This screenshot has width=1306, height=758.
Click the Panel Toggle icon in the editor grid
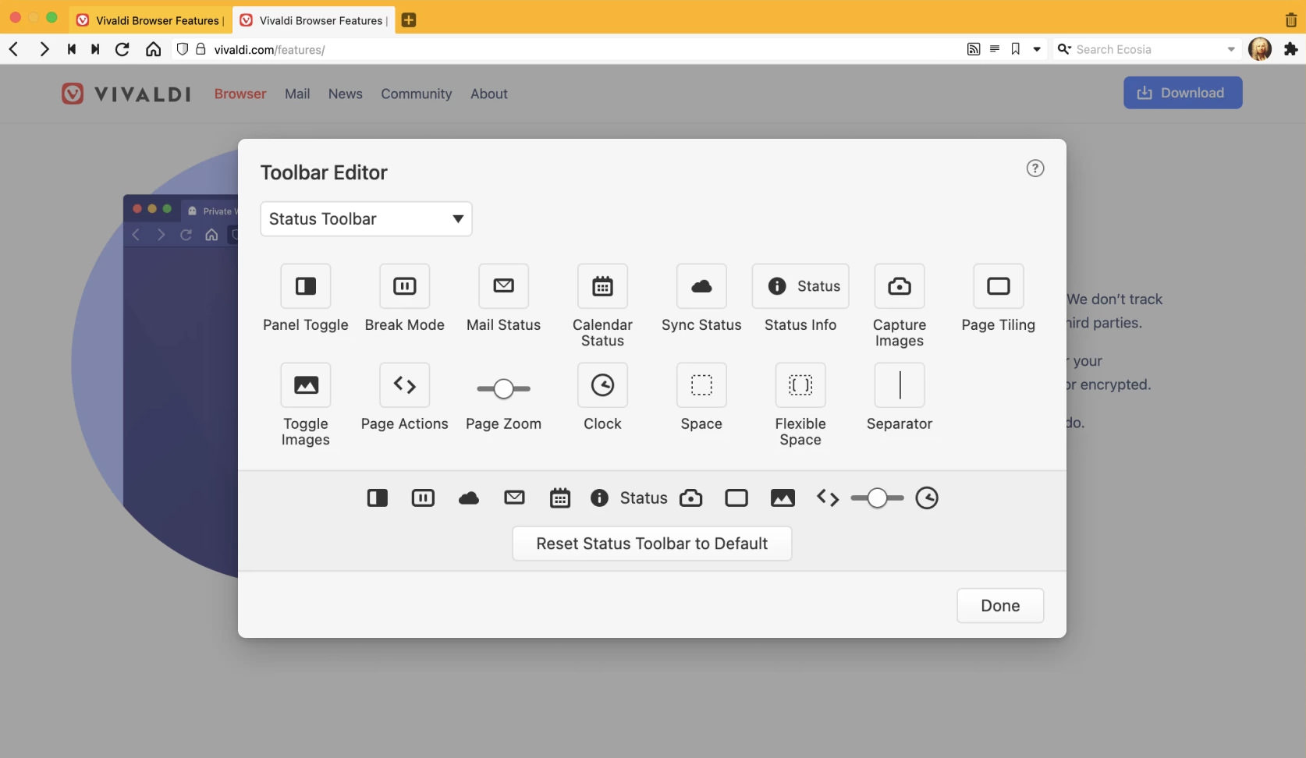tap(305, 286)
